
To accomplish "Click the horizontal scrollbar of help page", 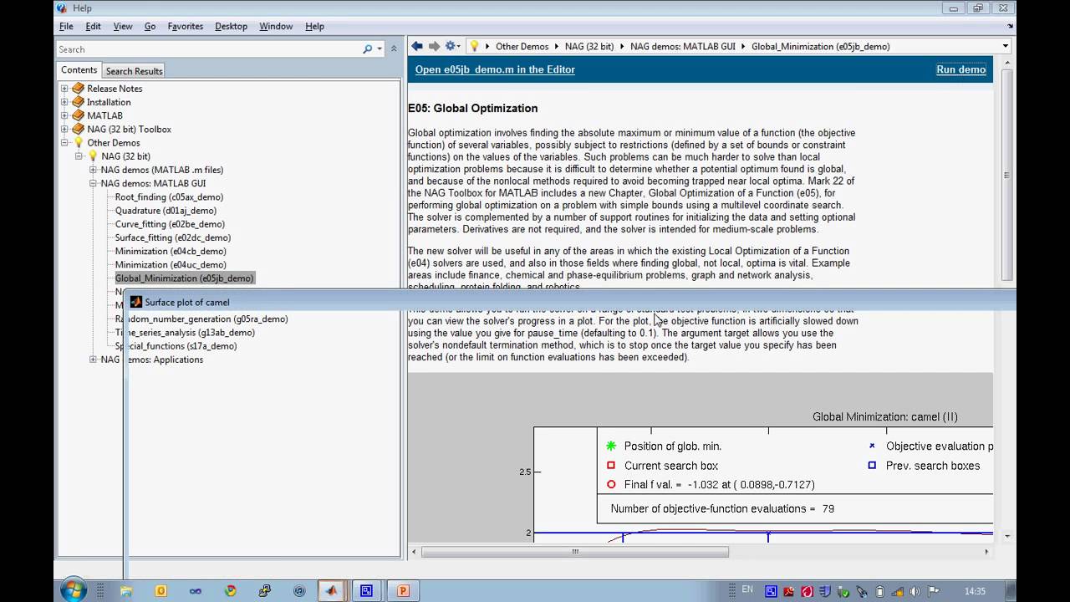I will point(575,551).
